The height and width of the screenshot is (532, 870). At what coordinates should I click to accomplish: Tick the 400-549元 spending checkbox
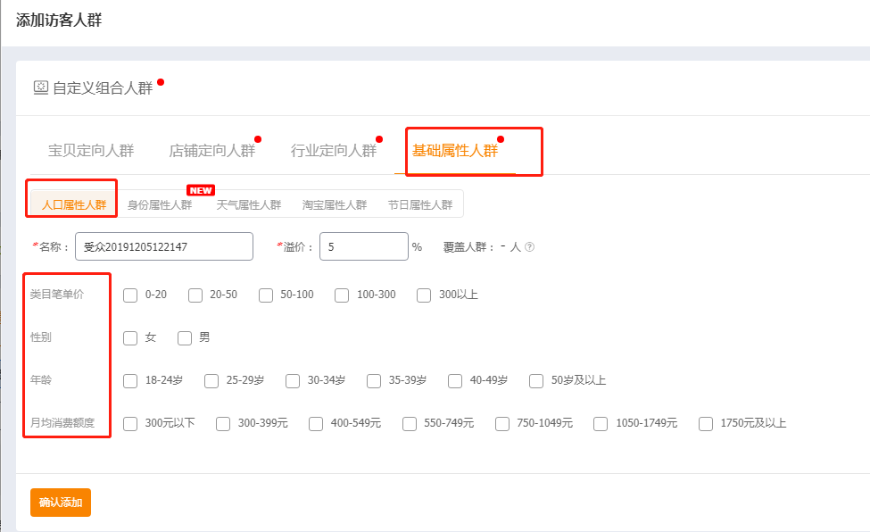[x=316, y=424]
